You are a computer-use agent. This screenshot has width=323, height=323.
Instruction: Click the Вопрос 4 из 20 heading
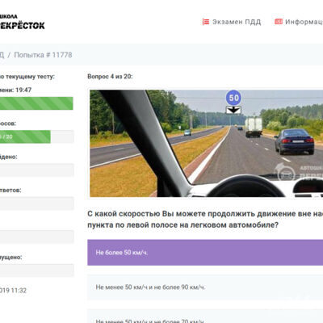click(x=110, y=77)
